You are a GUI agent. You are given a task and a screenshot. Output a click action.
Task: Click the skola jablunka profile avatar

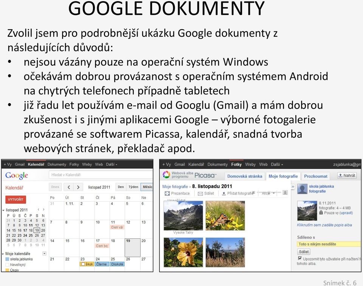tap(302, 189)
